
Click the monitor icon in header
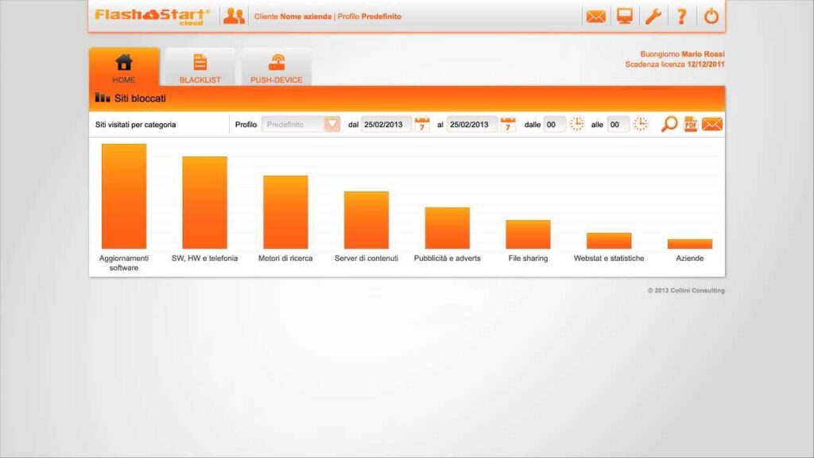(x=625, y=16)
